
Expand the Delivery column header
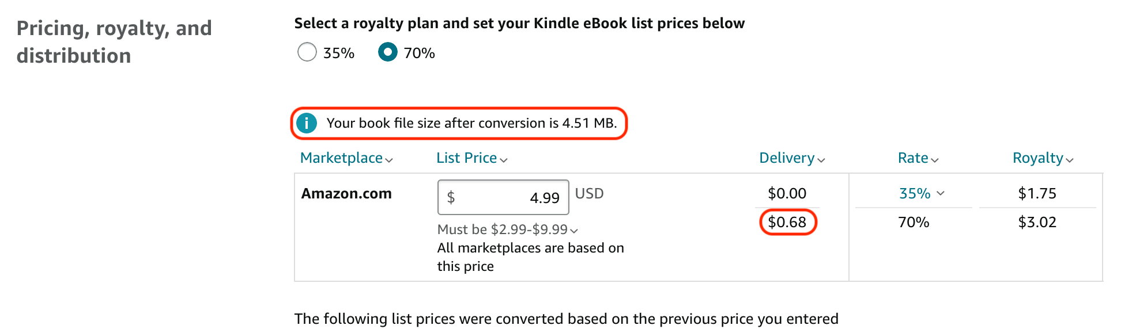[x=792, y=158]
